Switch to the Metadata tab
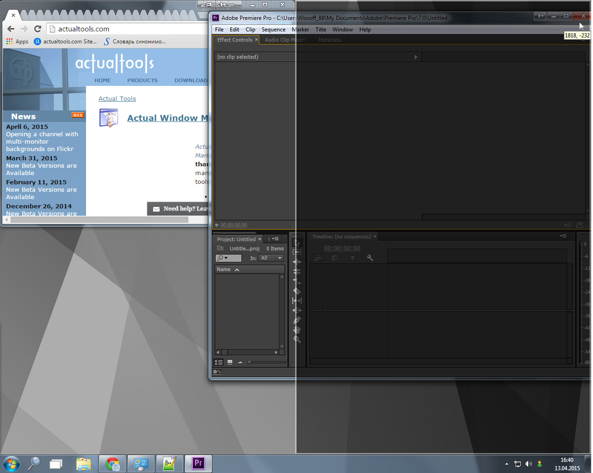This screenshot has height=473, width=593. pos(329,40)
